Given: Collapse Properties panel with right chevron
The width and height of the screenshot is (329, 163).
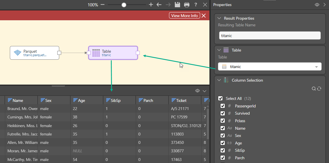Looking at the screenshot, I should (324, 5).
